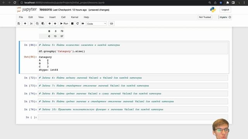Select cell In [73] Задача 7
The width and height of the screenshot is (248, 139).
tap(133, 86)
